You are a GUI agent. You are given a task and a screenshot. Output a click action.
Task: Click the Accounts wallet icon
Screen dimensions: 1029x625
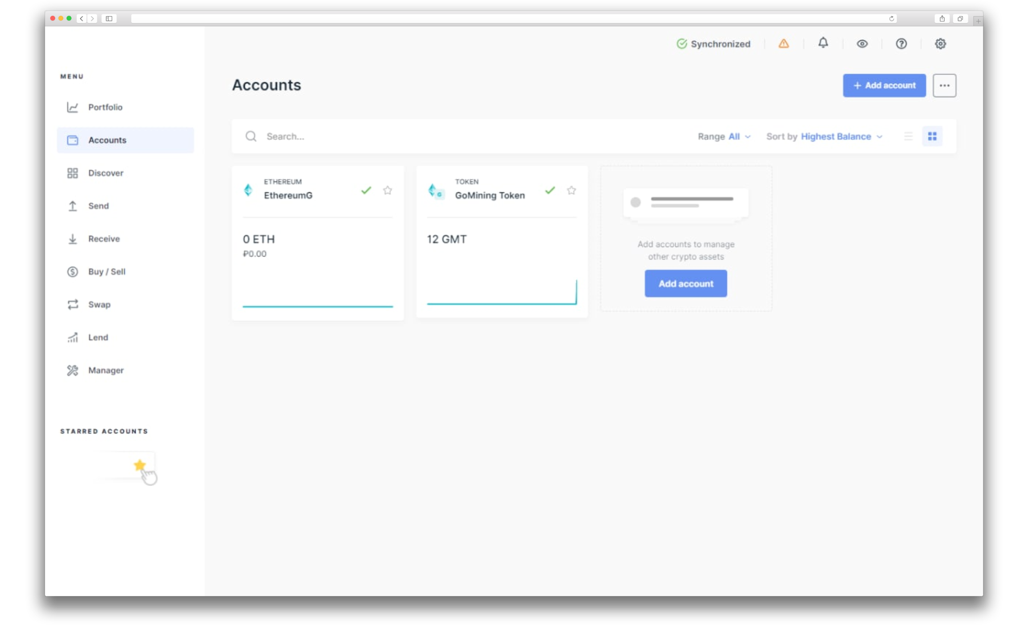[72, 140]
